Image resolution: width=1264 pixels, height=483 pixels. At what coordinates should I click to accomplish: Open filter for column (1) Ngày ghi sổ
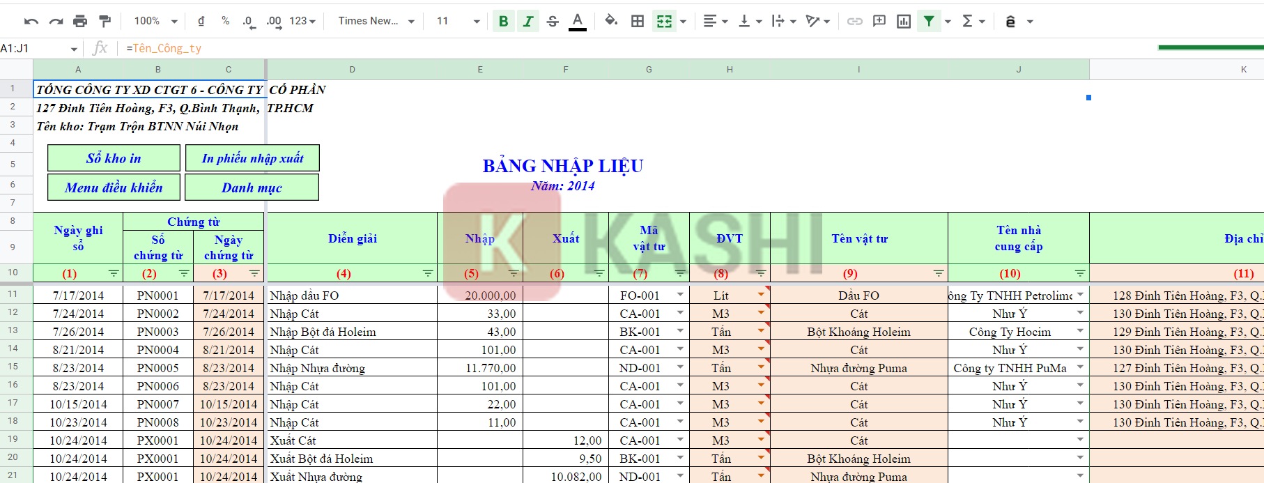(x=114, y=273)
